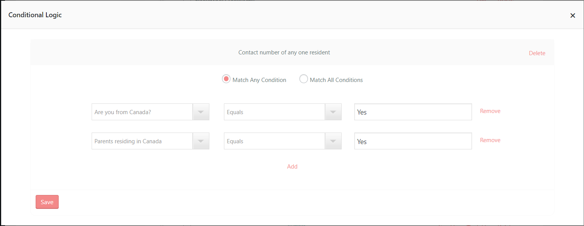
Task: Open the 'Parents residing in Canada' dropdown arrow
Action: pyautogui.click(x=201, y=141)
